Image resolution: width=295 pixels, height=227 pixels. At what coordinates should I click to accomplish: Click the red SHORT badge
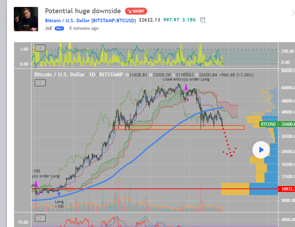coord(136,11)
